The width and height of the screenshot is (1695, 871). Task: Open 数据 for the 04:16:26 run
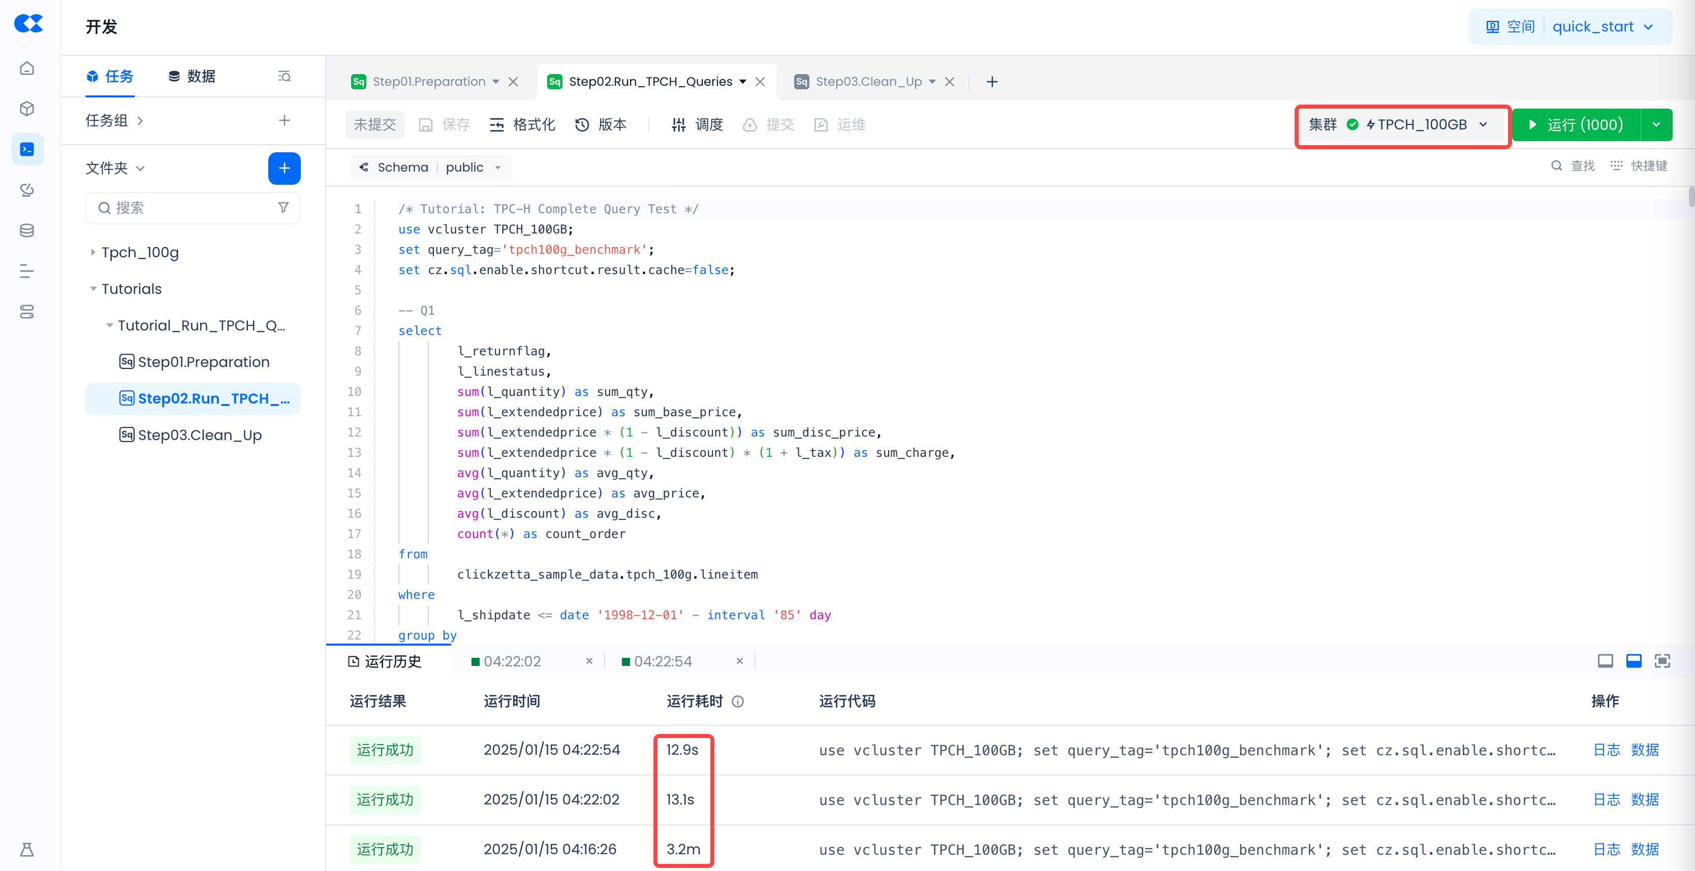tap(1645, 849)
